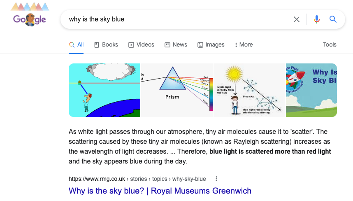Screen dimensions: 353x201
Task: Click the bold 'blue light is scattered' snippet text
Action: (x=270, y=152)
